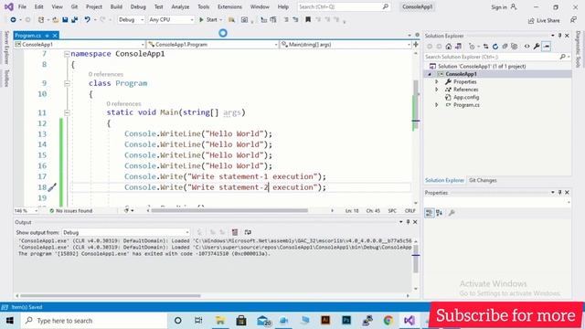The width and height of the screenshot is (585, 329).
Task: Click Sync with Active Document icon
Action: [x=485, y=47]
